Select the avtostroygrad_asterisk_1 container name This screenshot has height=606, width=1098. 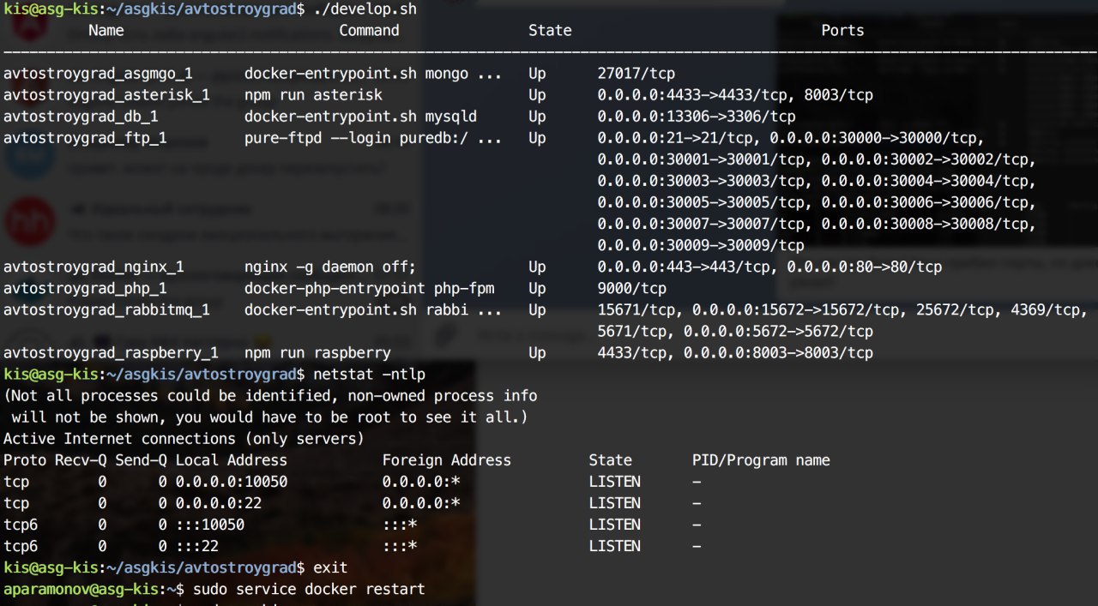tap(106, 95)
